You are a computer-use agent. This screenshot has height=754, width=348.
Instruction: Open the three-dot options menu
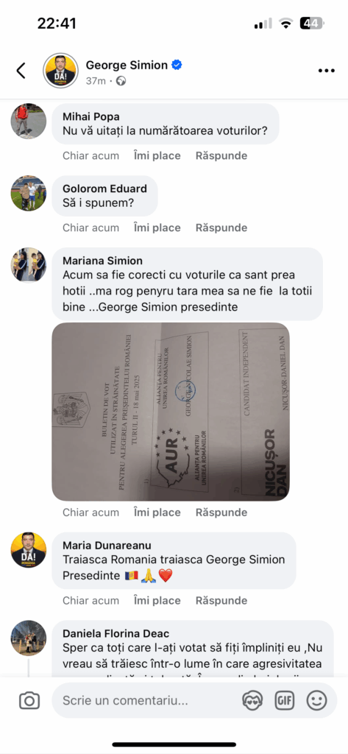pos(327,71)
